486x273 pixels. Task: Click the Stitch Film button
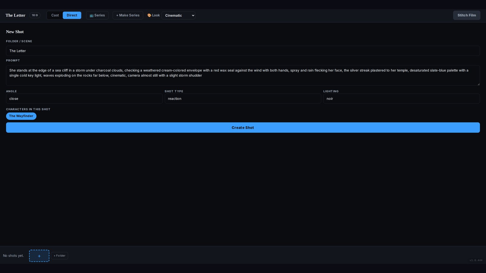(467, 15)
